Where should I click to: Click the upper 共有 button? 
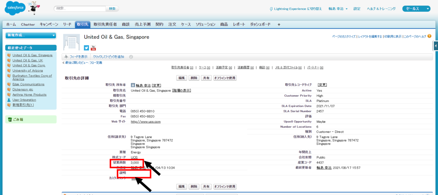coord(206,78)
